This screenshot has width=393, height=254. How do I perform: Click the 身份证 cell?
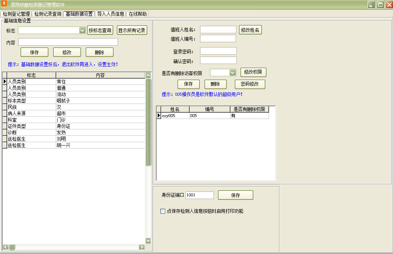pyautogui.click(x=100, y=126)
